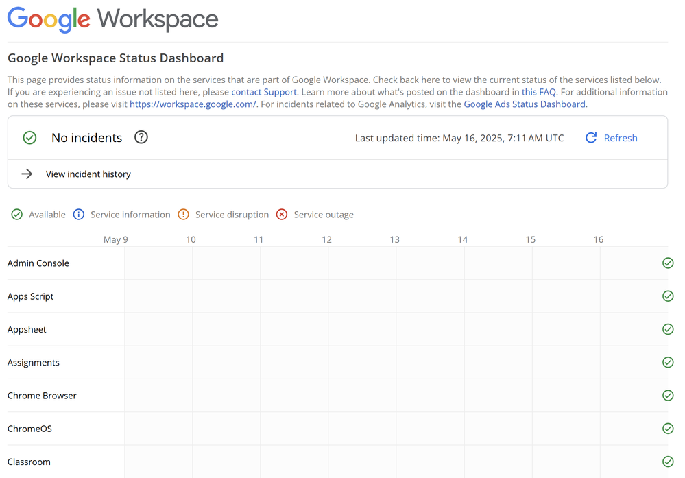Click the No incidents status text
The image size is (685, 478).
point(86,138)
